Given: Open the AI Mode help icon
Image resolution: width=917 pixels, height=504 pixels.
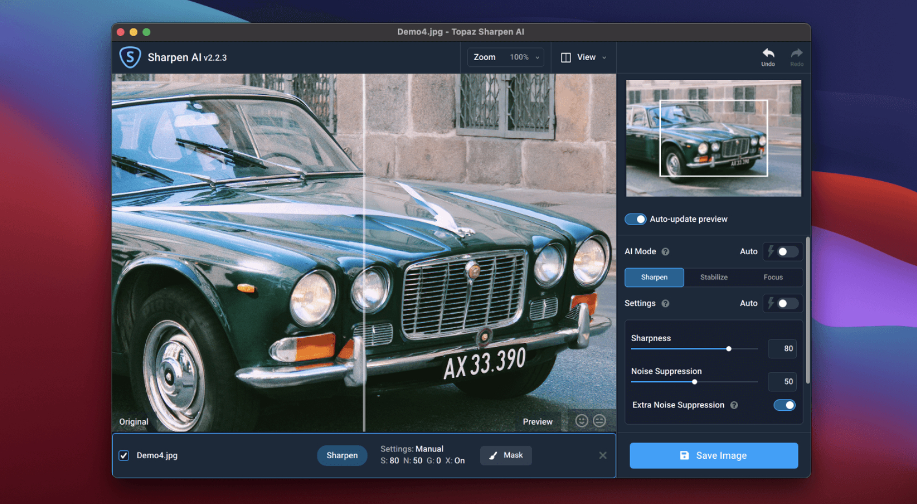Looking at the screenshot, I should pyautogui.click(x=665, y=252).
